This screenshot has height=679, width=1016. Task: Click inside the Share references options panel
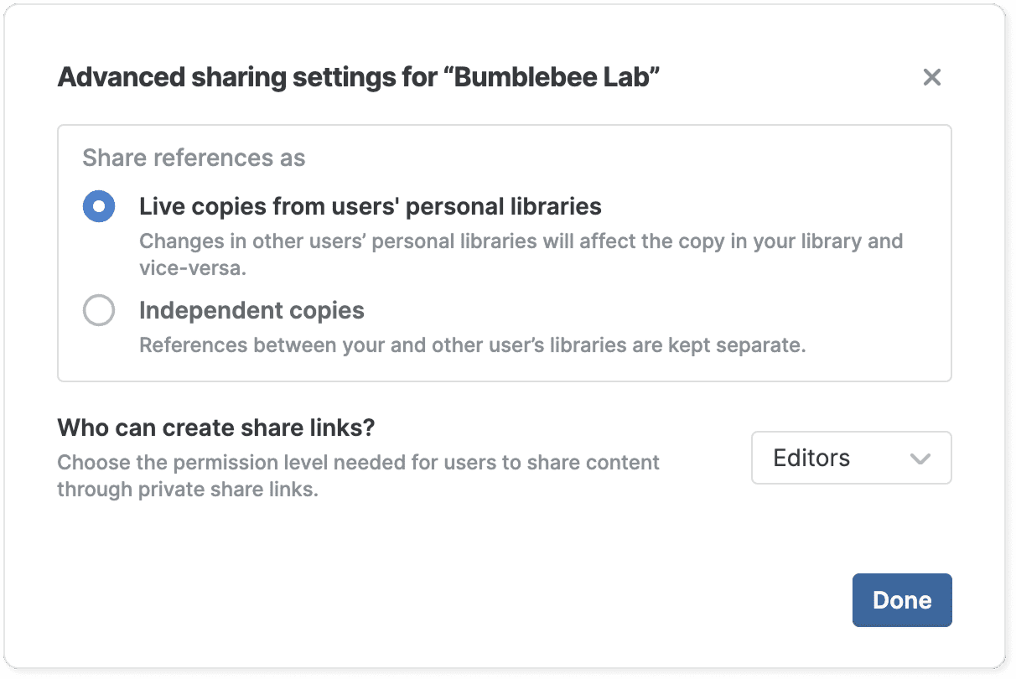coord(503,251)
